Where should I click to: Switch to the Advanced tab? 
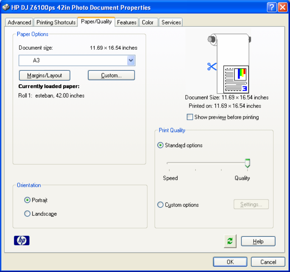(19, 22)
